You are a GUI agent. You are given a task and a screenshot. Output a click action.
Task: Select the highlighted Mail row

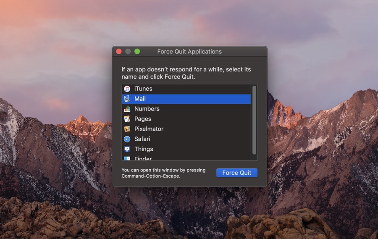click(x=186, y=99)
